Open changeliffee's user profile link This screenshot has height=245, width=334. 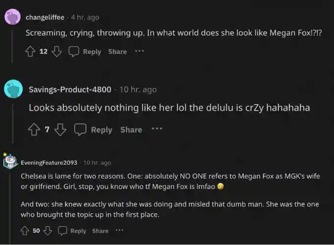45,17
